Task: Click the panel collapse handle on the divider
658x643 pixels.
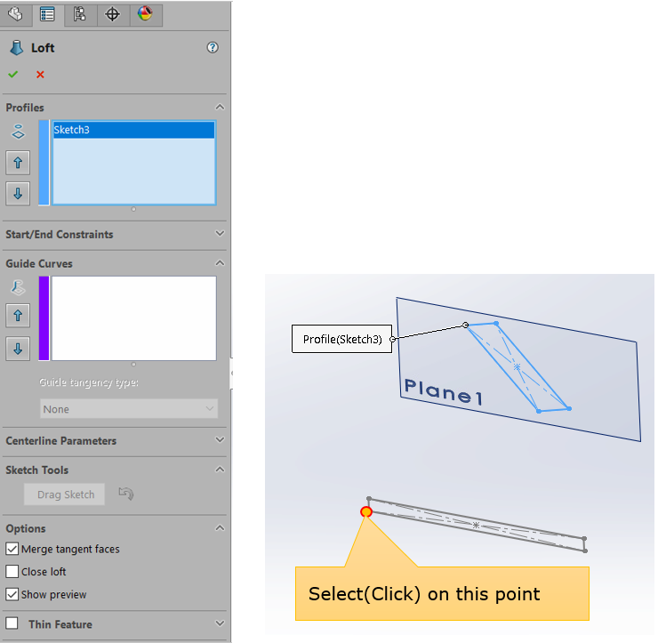Action: tap(231, 374)
